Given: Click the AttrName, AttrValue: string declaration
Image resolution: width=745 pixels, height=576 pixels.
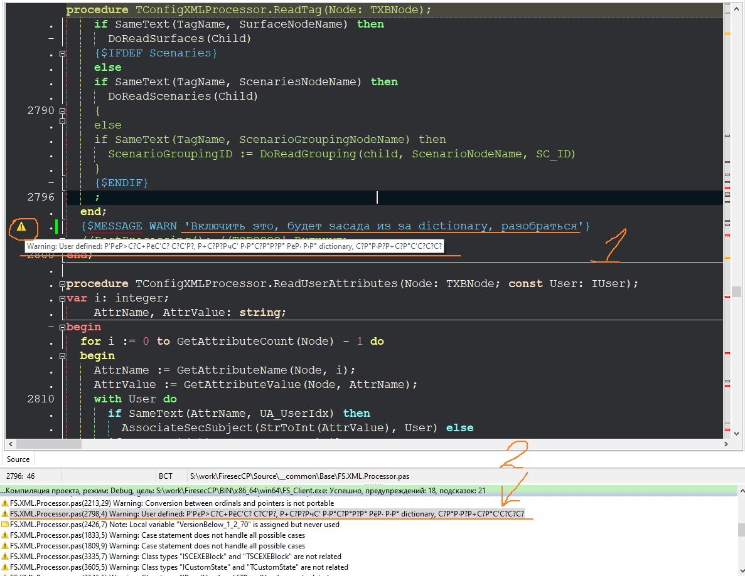Looking at the screenshot, I should point(190,313).
